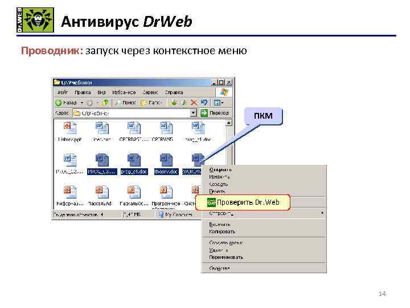
Task: Select the OPTRDAST Word document icon
Action: click(x=134, y=128)
